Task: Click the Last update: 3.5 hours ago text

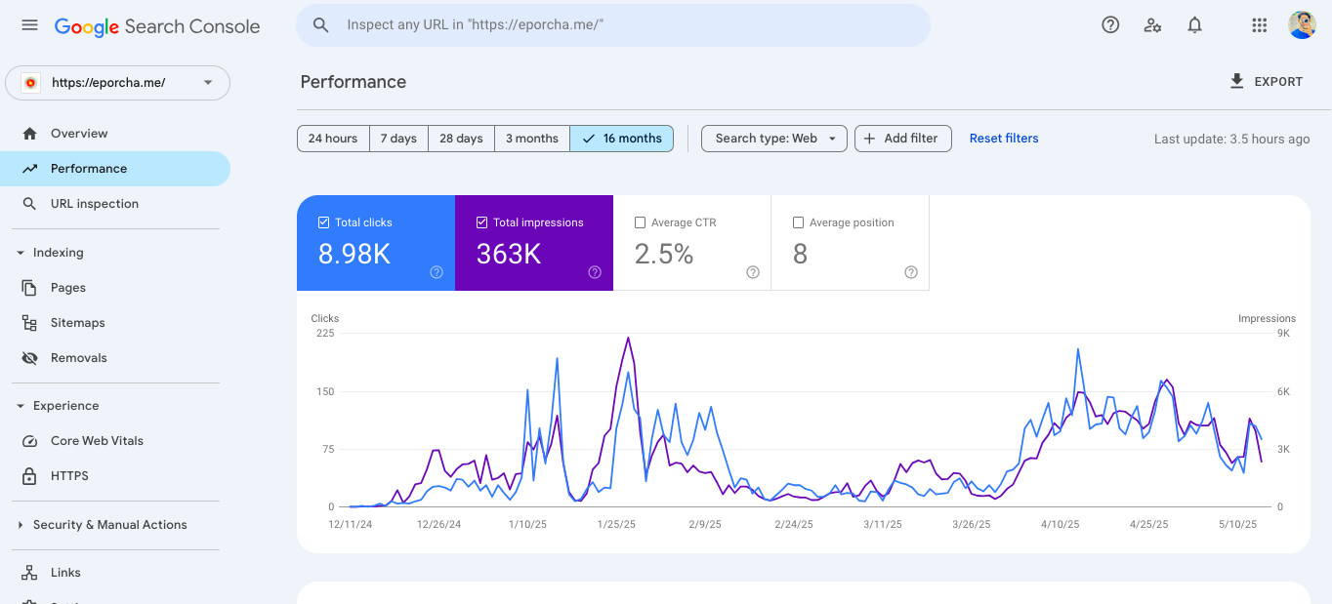Action: (1231, 139)
